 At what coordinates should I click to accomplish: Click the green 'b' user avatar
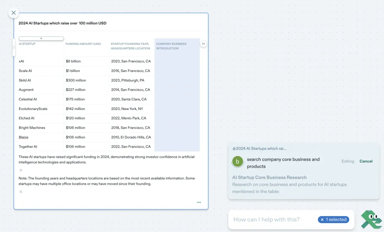click(x=238, y=162)
